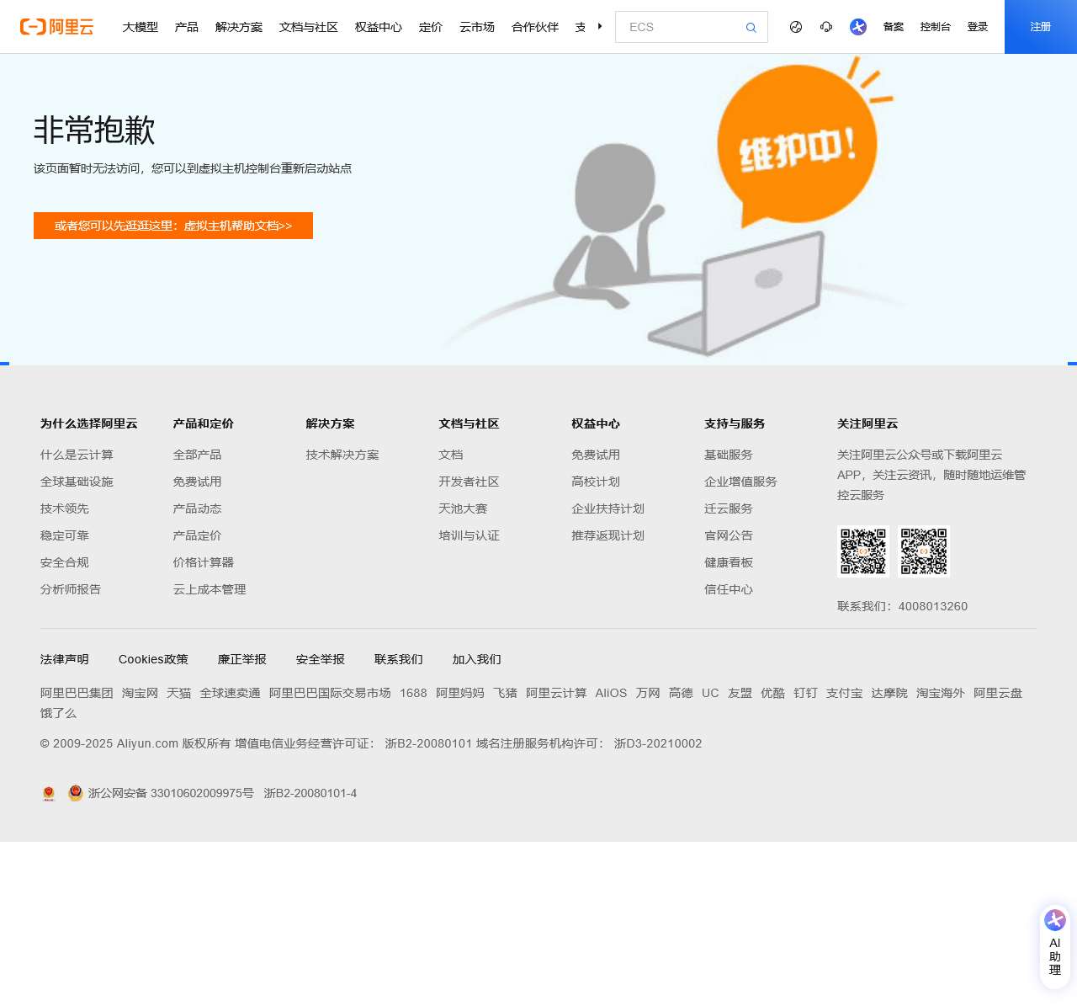The height and width of the screenshot is (1006, 1077).
Task: Open the 解决方案 menu
Action: click(239, 27)
